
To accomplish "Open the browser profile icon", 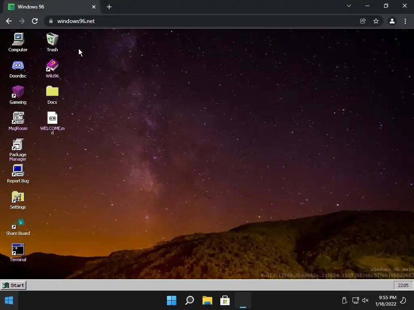I will point(392,21).
